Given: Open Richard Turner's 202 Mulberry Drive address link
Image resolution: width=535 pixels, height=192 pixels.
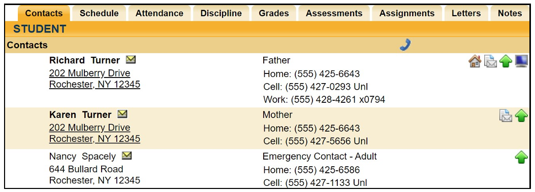Looking at the screenshot, I should pyautogui.click(x=90, y=73).
